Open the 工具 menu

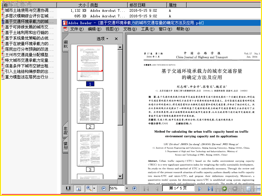(148, 29)
